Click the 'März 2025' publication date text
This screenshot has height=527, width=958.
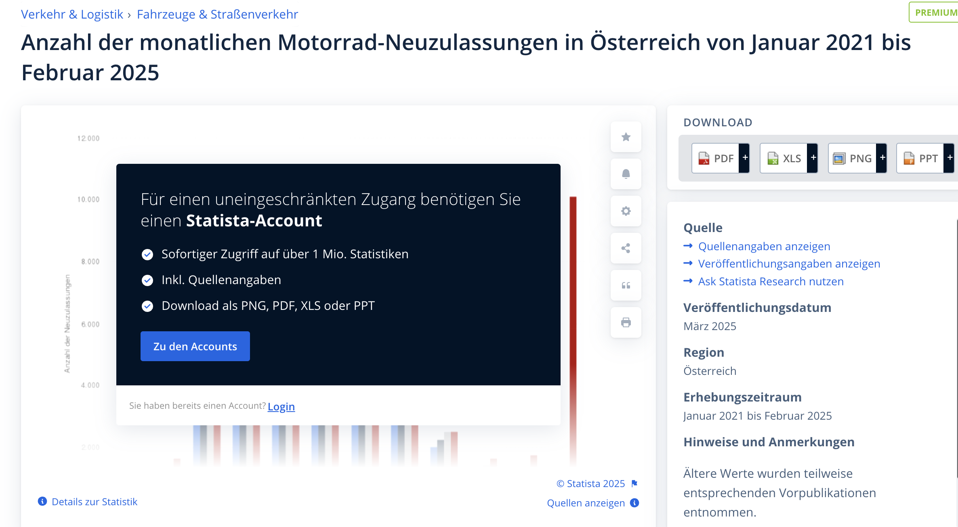coord(710,326)
